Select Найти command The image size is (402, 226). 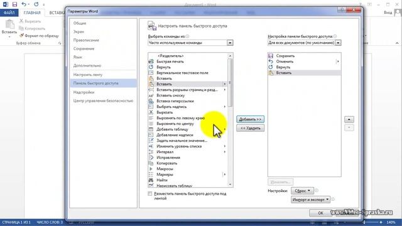click(x=187, y=180)
